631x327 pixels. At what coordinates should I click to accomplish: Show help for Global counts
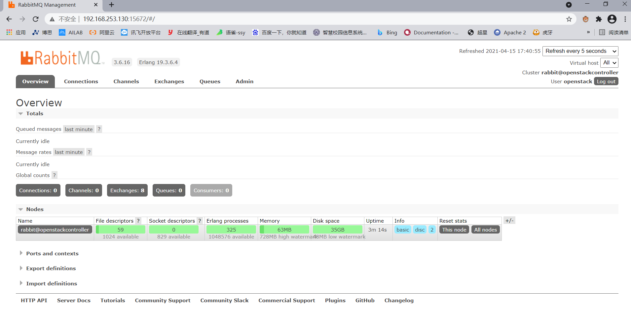click(x=55, y=175)
